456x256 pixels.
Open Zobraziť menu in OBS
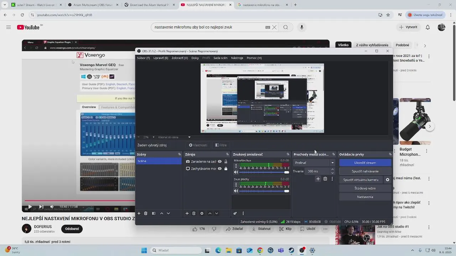(x=180, y=58)
